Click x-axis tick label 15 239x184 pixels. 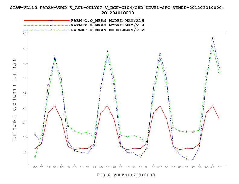(x=68, y=167)
